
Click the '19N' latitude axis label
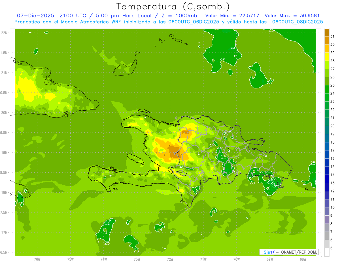(4, 153)
